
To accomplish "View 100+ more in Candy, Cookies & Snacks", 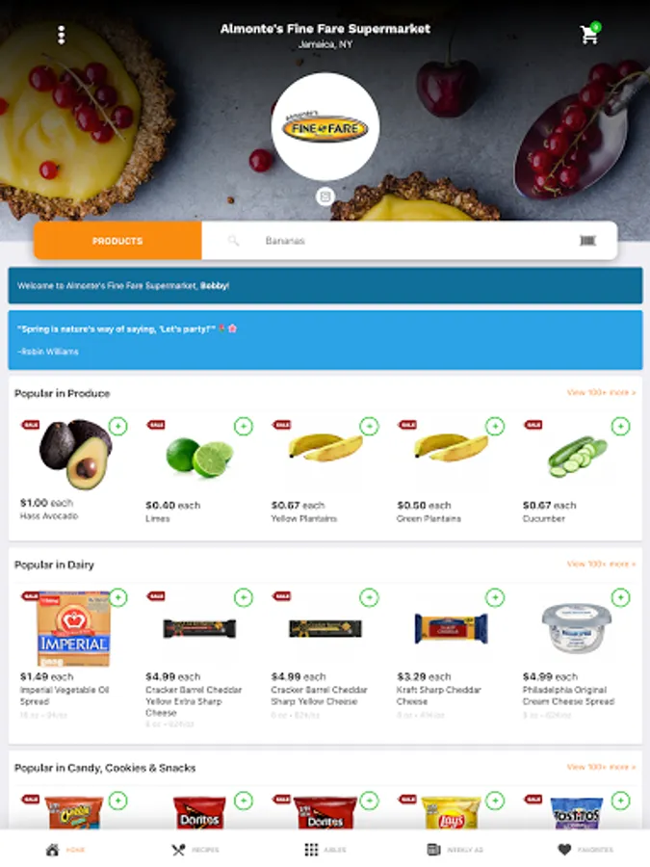I will 601,767.
